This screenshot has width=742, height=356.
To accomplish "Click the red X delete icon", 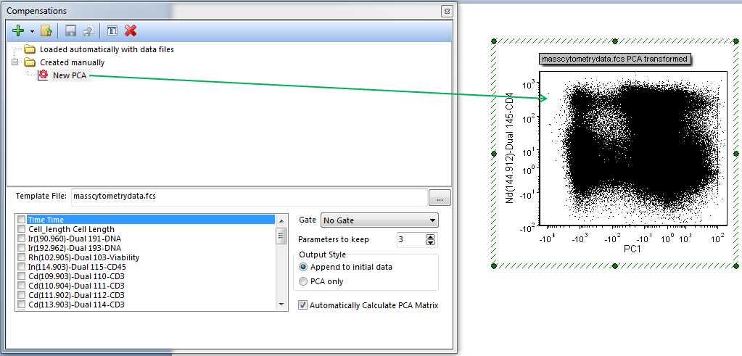I will coord(131,31).
